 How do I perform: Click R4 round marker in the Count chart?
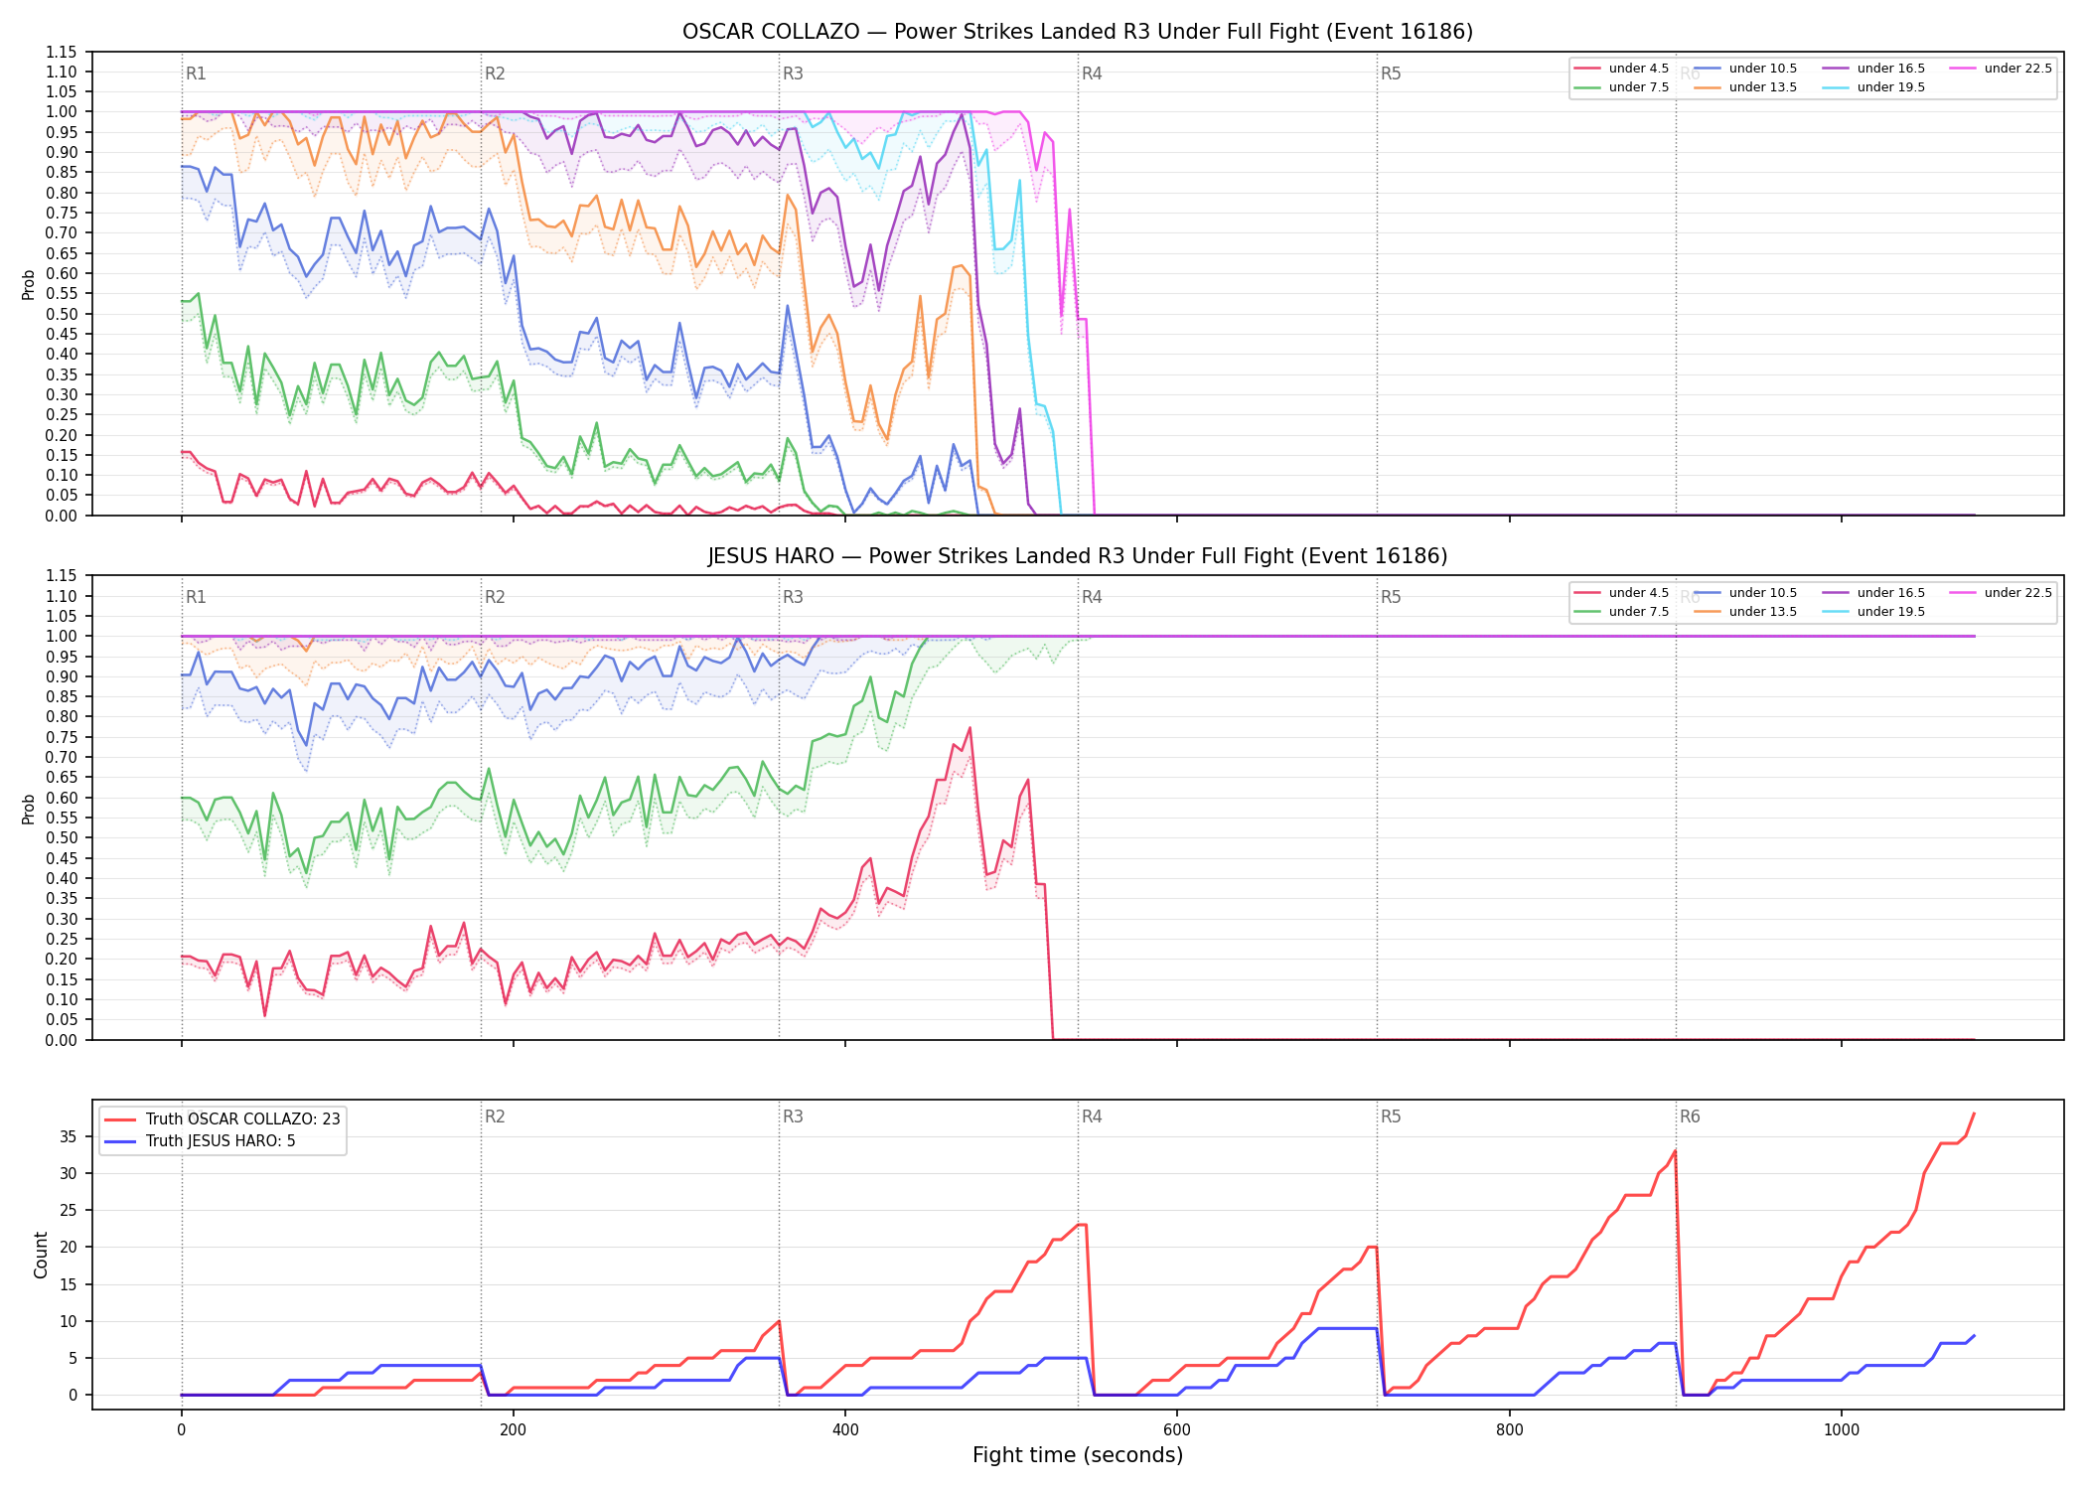click(1092, 1117)
